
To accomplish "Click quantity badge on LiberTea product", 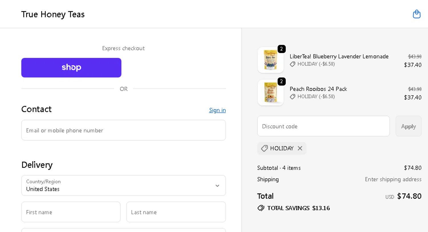I will coord(281,49).
